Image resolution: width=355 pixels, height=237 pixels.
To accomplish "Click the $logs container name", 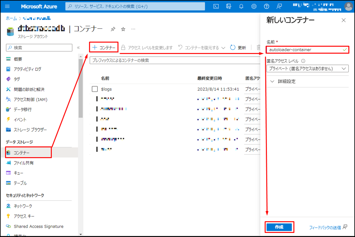I will [x=106, y=89].
